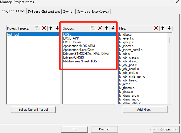Image resolution: width=181 pixels, height=133 pixels.
Task: Delete the selected file
Action: click(156, 28)
